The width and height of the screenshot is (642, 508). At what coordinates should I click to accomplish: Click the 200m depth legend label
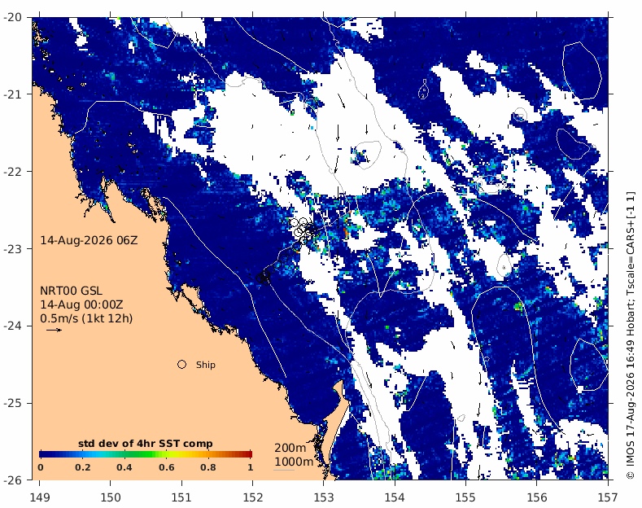coord(290,448)
